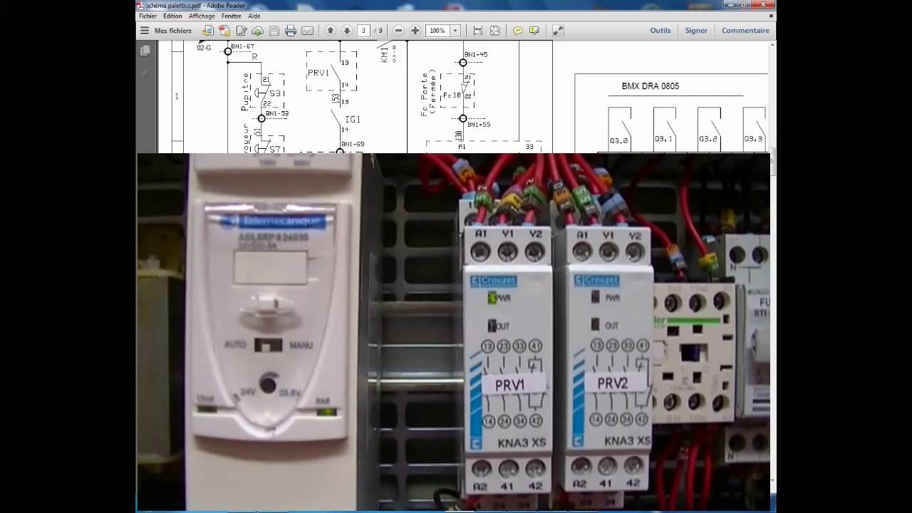Screen dimensions: 912x513
Task: Open the Fenêtre menu
Action: 231,16
